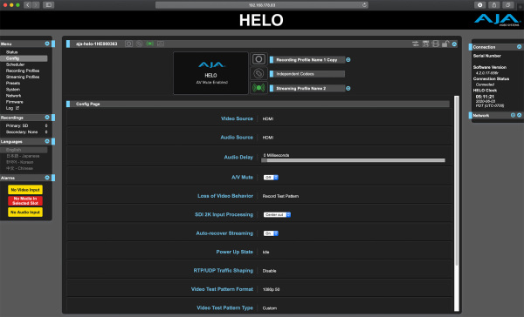524x317 pixels.
Task: Toggle the browser sidebar button
Action: click(48, 5)
